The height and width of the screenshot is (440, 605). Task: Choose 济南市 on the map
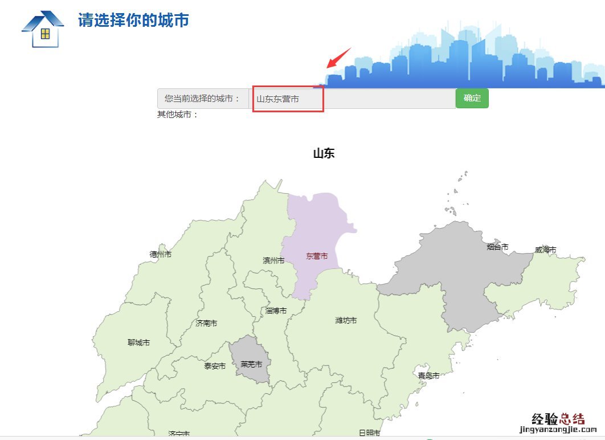(x=206, y=323)
